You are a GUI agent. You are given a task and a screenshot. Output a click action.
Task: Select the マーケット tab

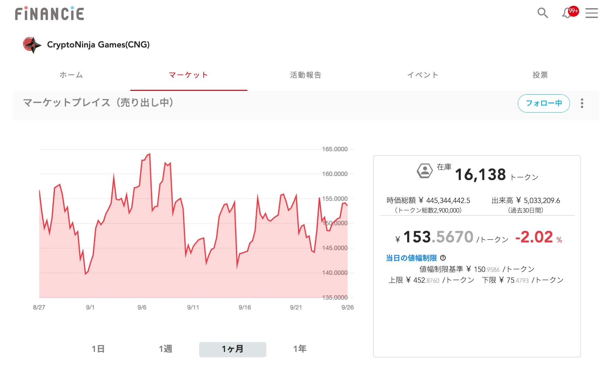point(189,75)
